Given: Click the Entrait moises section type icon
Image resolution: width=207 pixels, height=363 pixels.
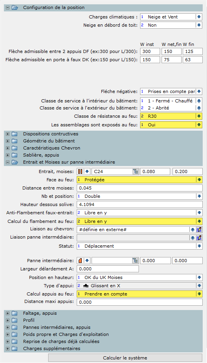Looking at the screenshot, I should point(80,171).
